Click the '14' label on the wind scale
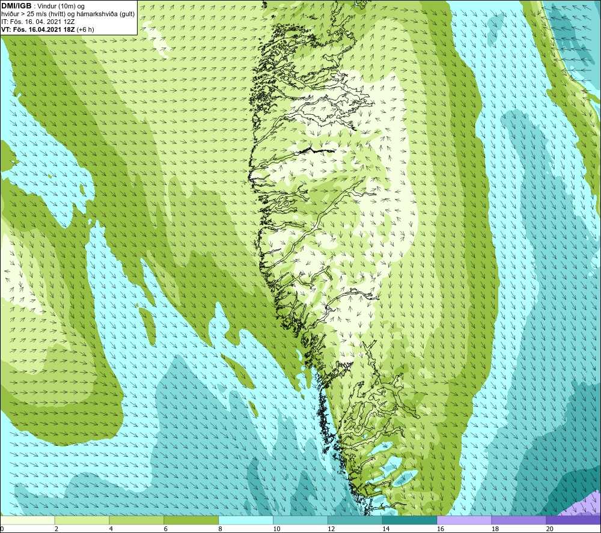The image size is (601, 533). (386, 529)
